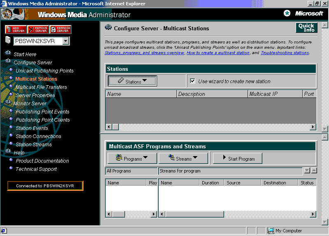Click the Duration column header in streams list
329x236 pixels.
(212, 183)
